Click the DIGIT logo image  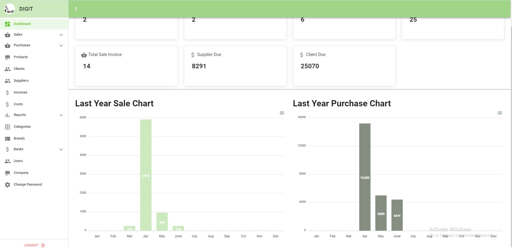[x=10, y=9]
